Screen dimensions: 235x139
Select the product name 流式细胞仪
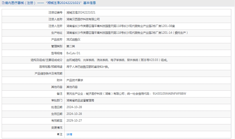click(x=73, y=40)
